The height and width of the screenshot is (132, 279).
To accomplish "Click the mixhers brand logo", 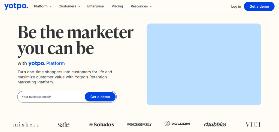I will [x=26, y=125].
